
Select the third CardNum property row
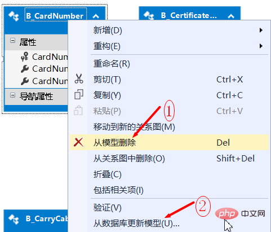tap(36, 81)
